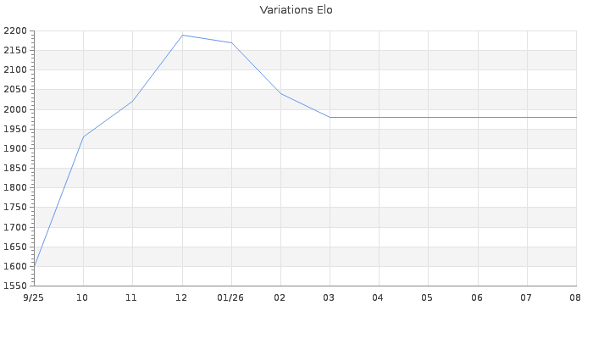Click the starting data point at 9/25
593x339 pixels.
point(35,266)
